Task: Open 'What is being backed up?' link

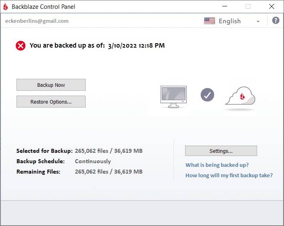Action: 217,165
